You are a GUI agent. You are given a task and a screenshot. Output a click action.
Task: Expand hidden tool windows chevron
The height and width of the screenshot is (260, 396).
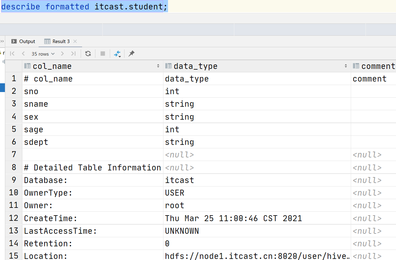pyautogui.click(x=2, y=41)
